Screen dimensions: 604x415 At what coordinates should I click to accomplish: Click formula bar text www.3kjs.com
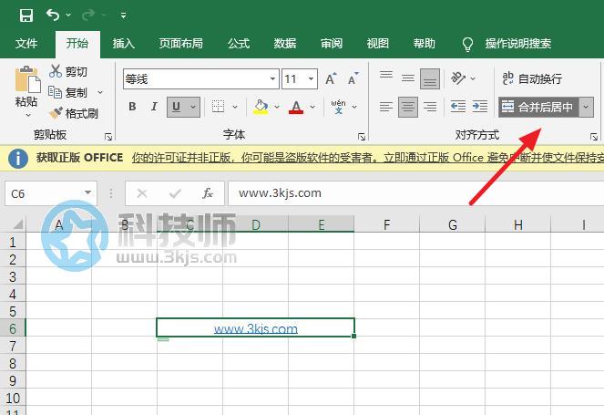[x=280, y=192]
